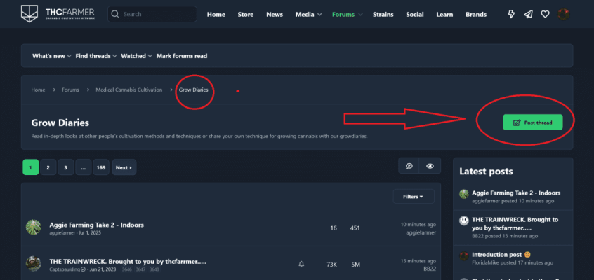Image resolution: width=594 pixels, height=280 pixels.
Task: Open Captspaulding avatar in thread list
Action: [x=33, y=263]
